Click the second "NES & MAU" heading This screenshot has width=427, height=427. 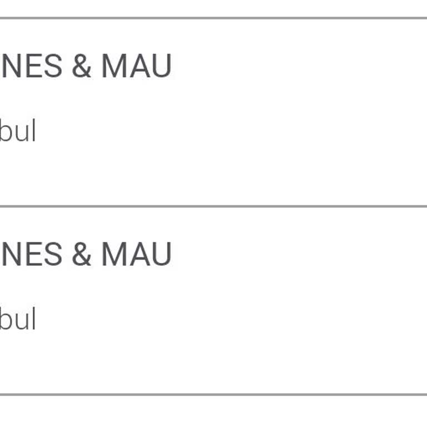tap(86, 255)
